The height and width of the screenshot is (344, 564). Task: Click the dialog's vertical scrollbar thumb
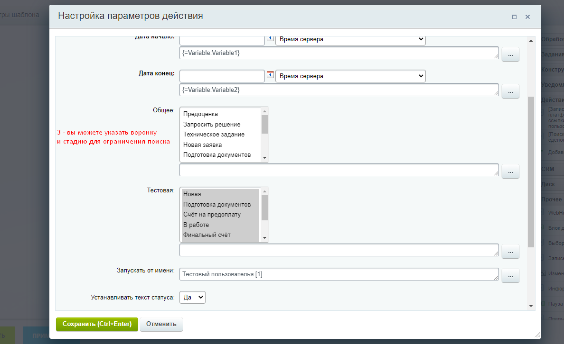point(531,171)
